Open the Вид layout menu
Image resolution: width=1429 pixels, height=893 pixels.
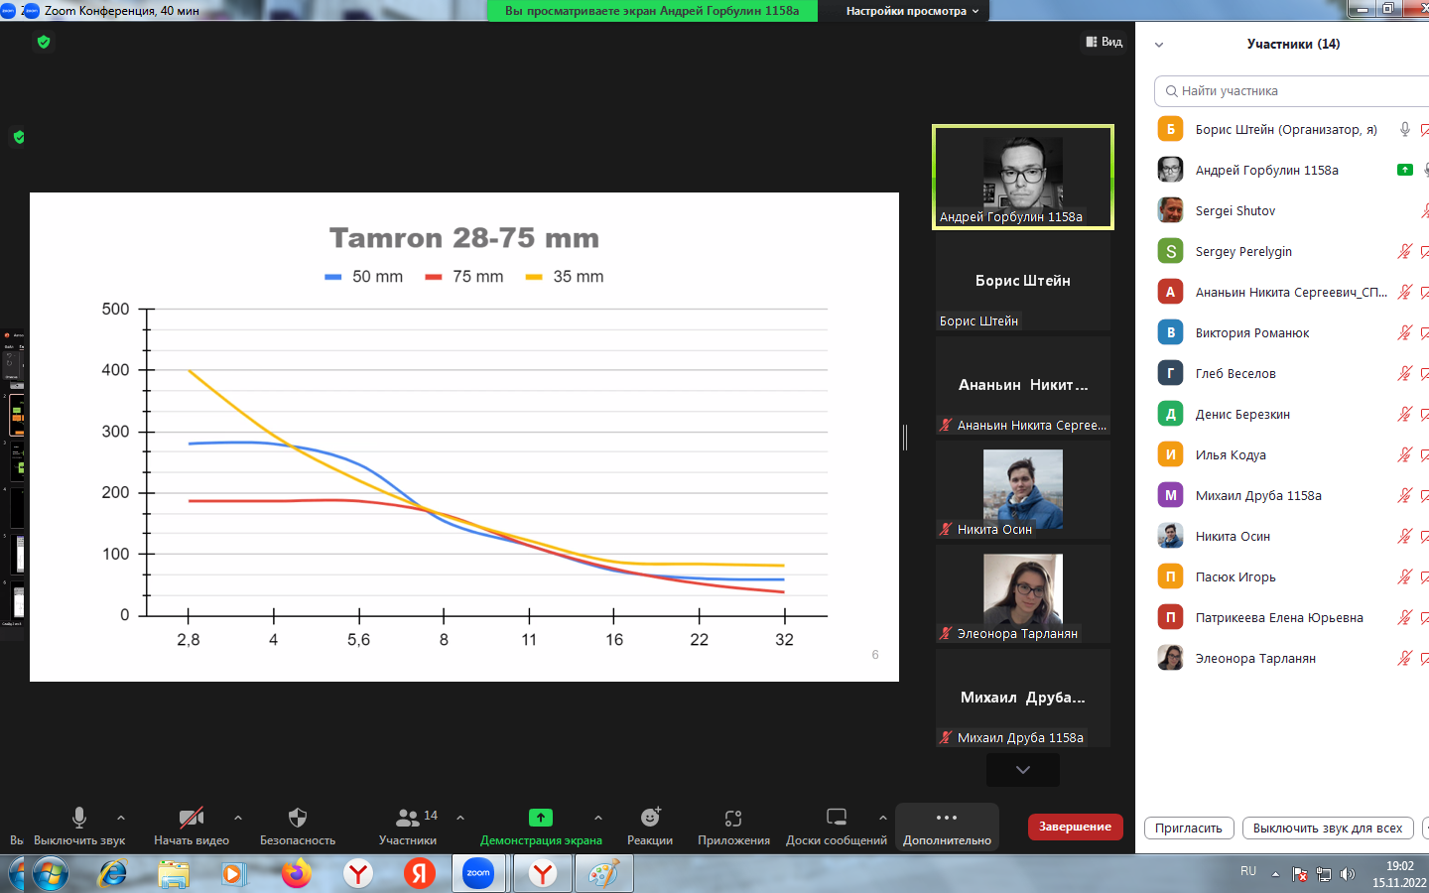(x=1104, y=42)
